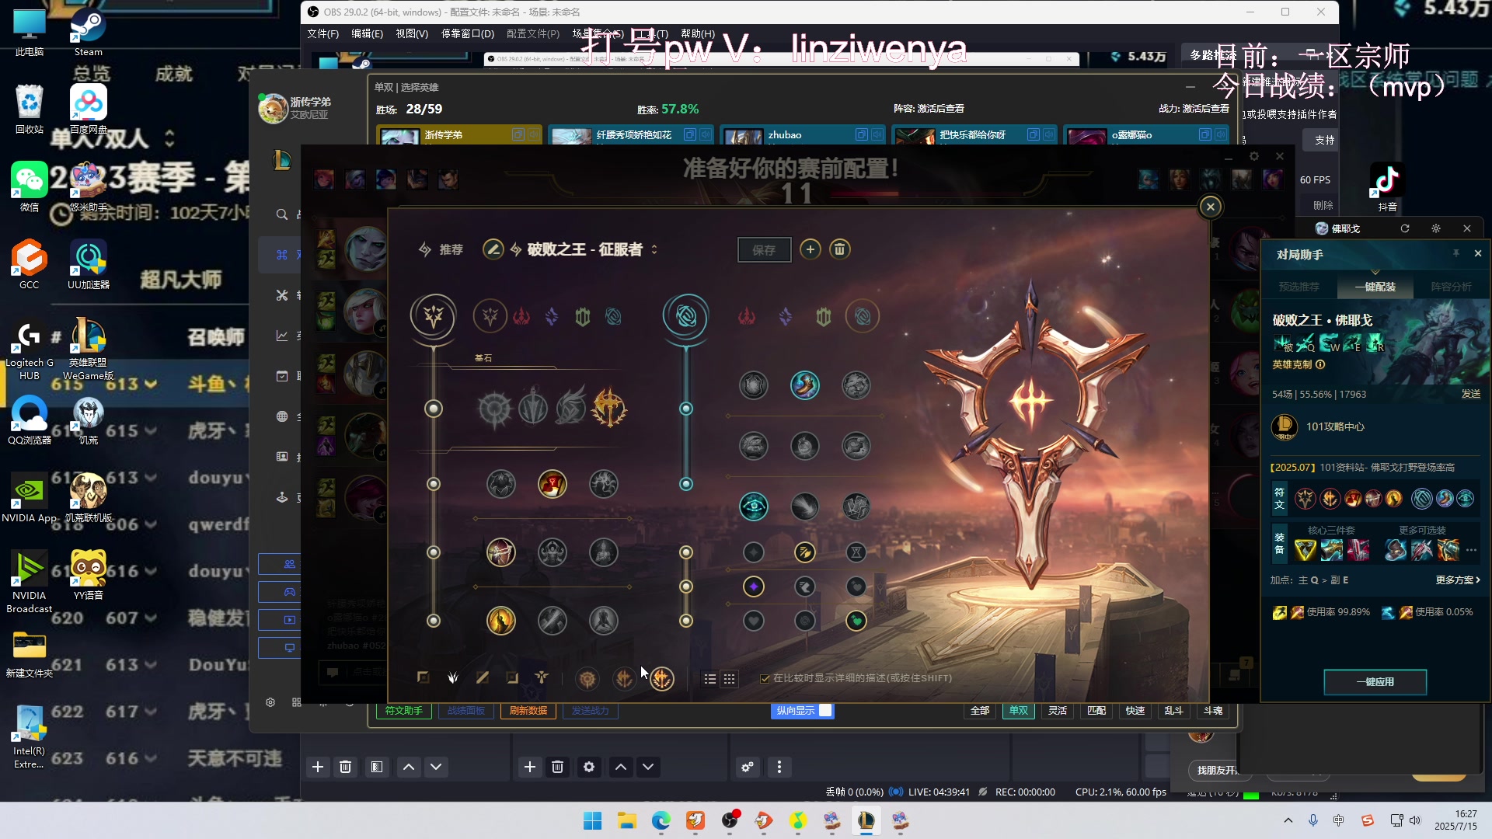
Task: Move OBS source up with arrow
Action: [621, 767]
